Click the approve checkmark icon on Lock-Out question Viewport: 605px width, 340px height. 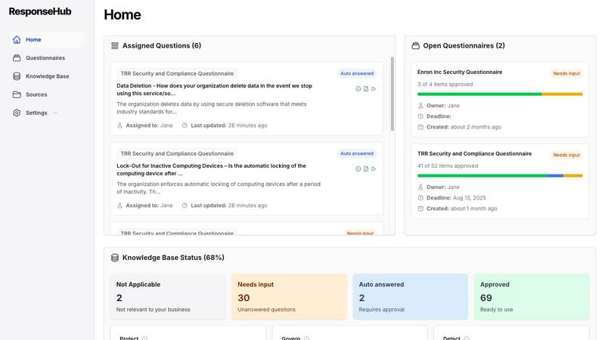[x=358, y=169]
